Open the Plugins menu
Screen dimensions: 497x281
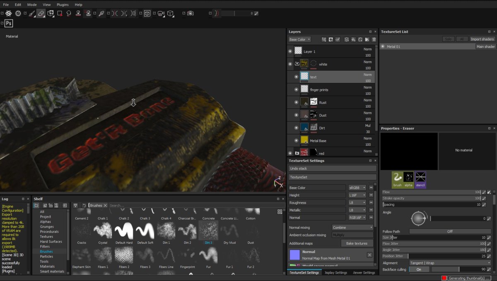[x=63, y=5]
